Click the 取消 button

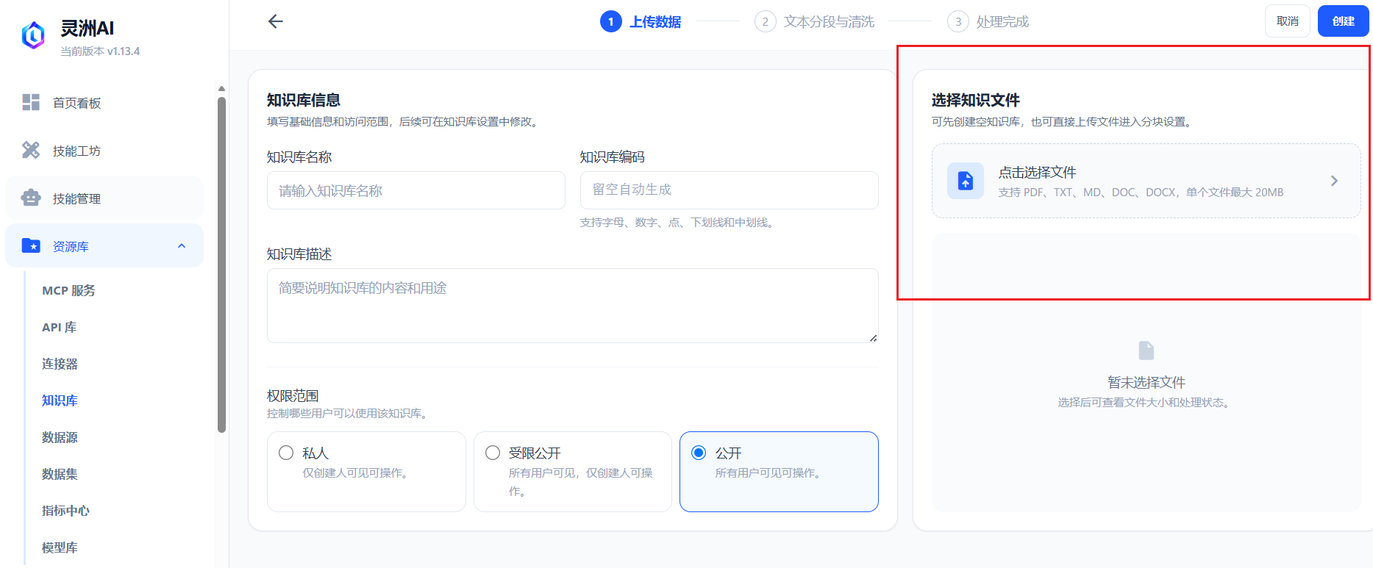coord(1287,21)
